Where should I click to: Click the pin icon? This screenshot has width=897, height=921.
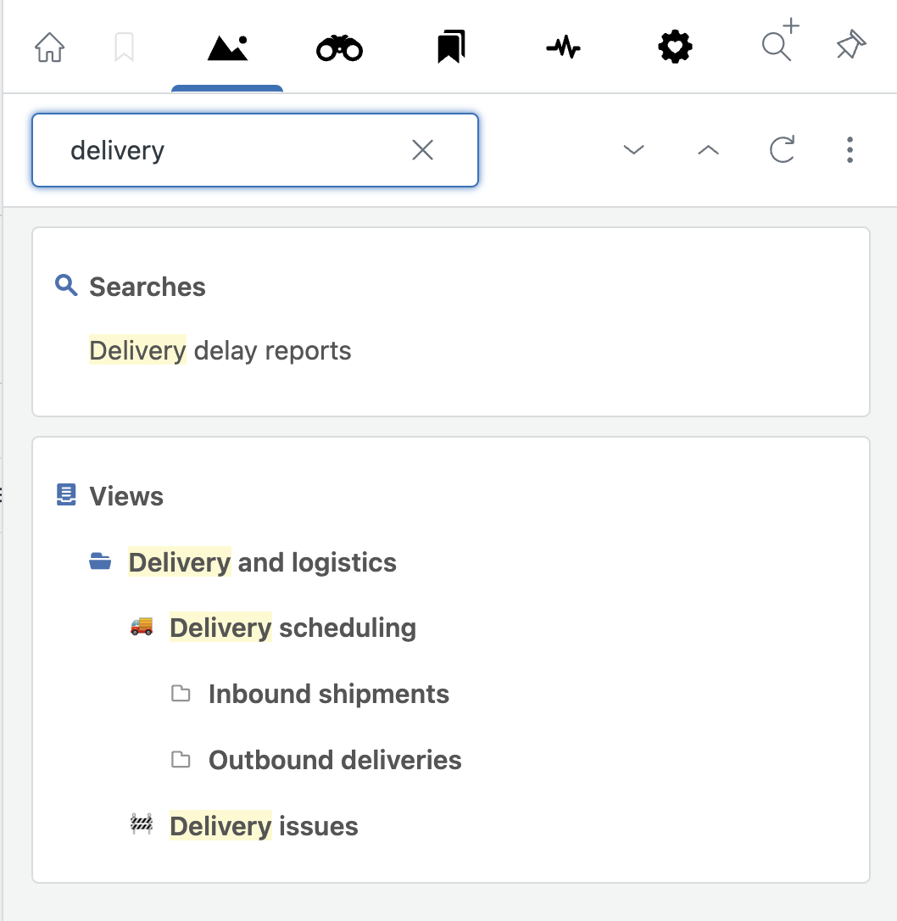tap(850, 44)
